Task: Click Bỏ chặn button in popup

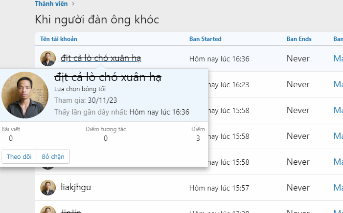Action: pyautogui.click(x=53, y=156)
